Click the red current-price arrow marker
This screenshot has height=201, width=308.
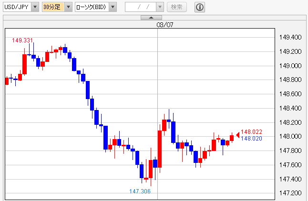[x=238, y=135]
